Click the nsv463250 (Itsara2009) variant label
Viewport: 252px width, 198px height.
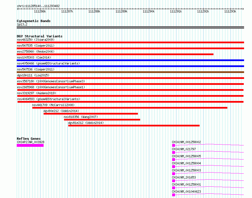36,40
